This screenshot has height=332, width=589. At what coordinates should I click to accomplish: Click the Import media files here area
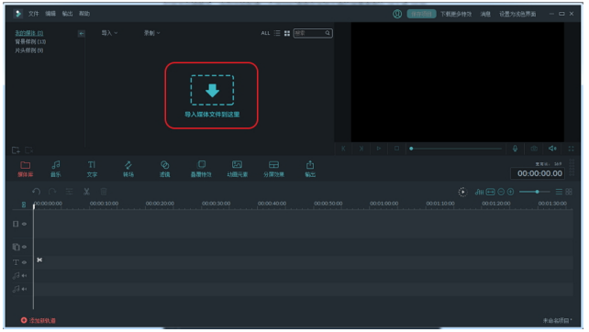pyautogui.click(x=212, y=95)
